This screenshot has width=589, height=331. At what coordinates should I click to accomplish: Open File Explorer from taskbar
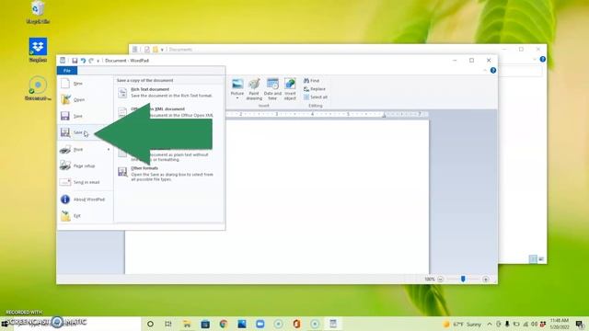click(187, 324)
